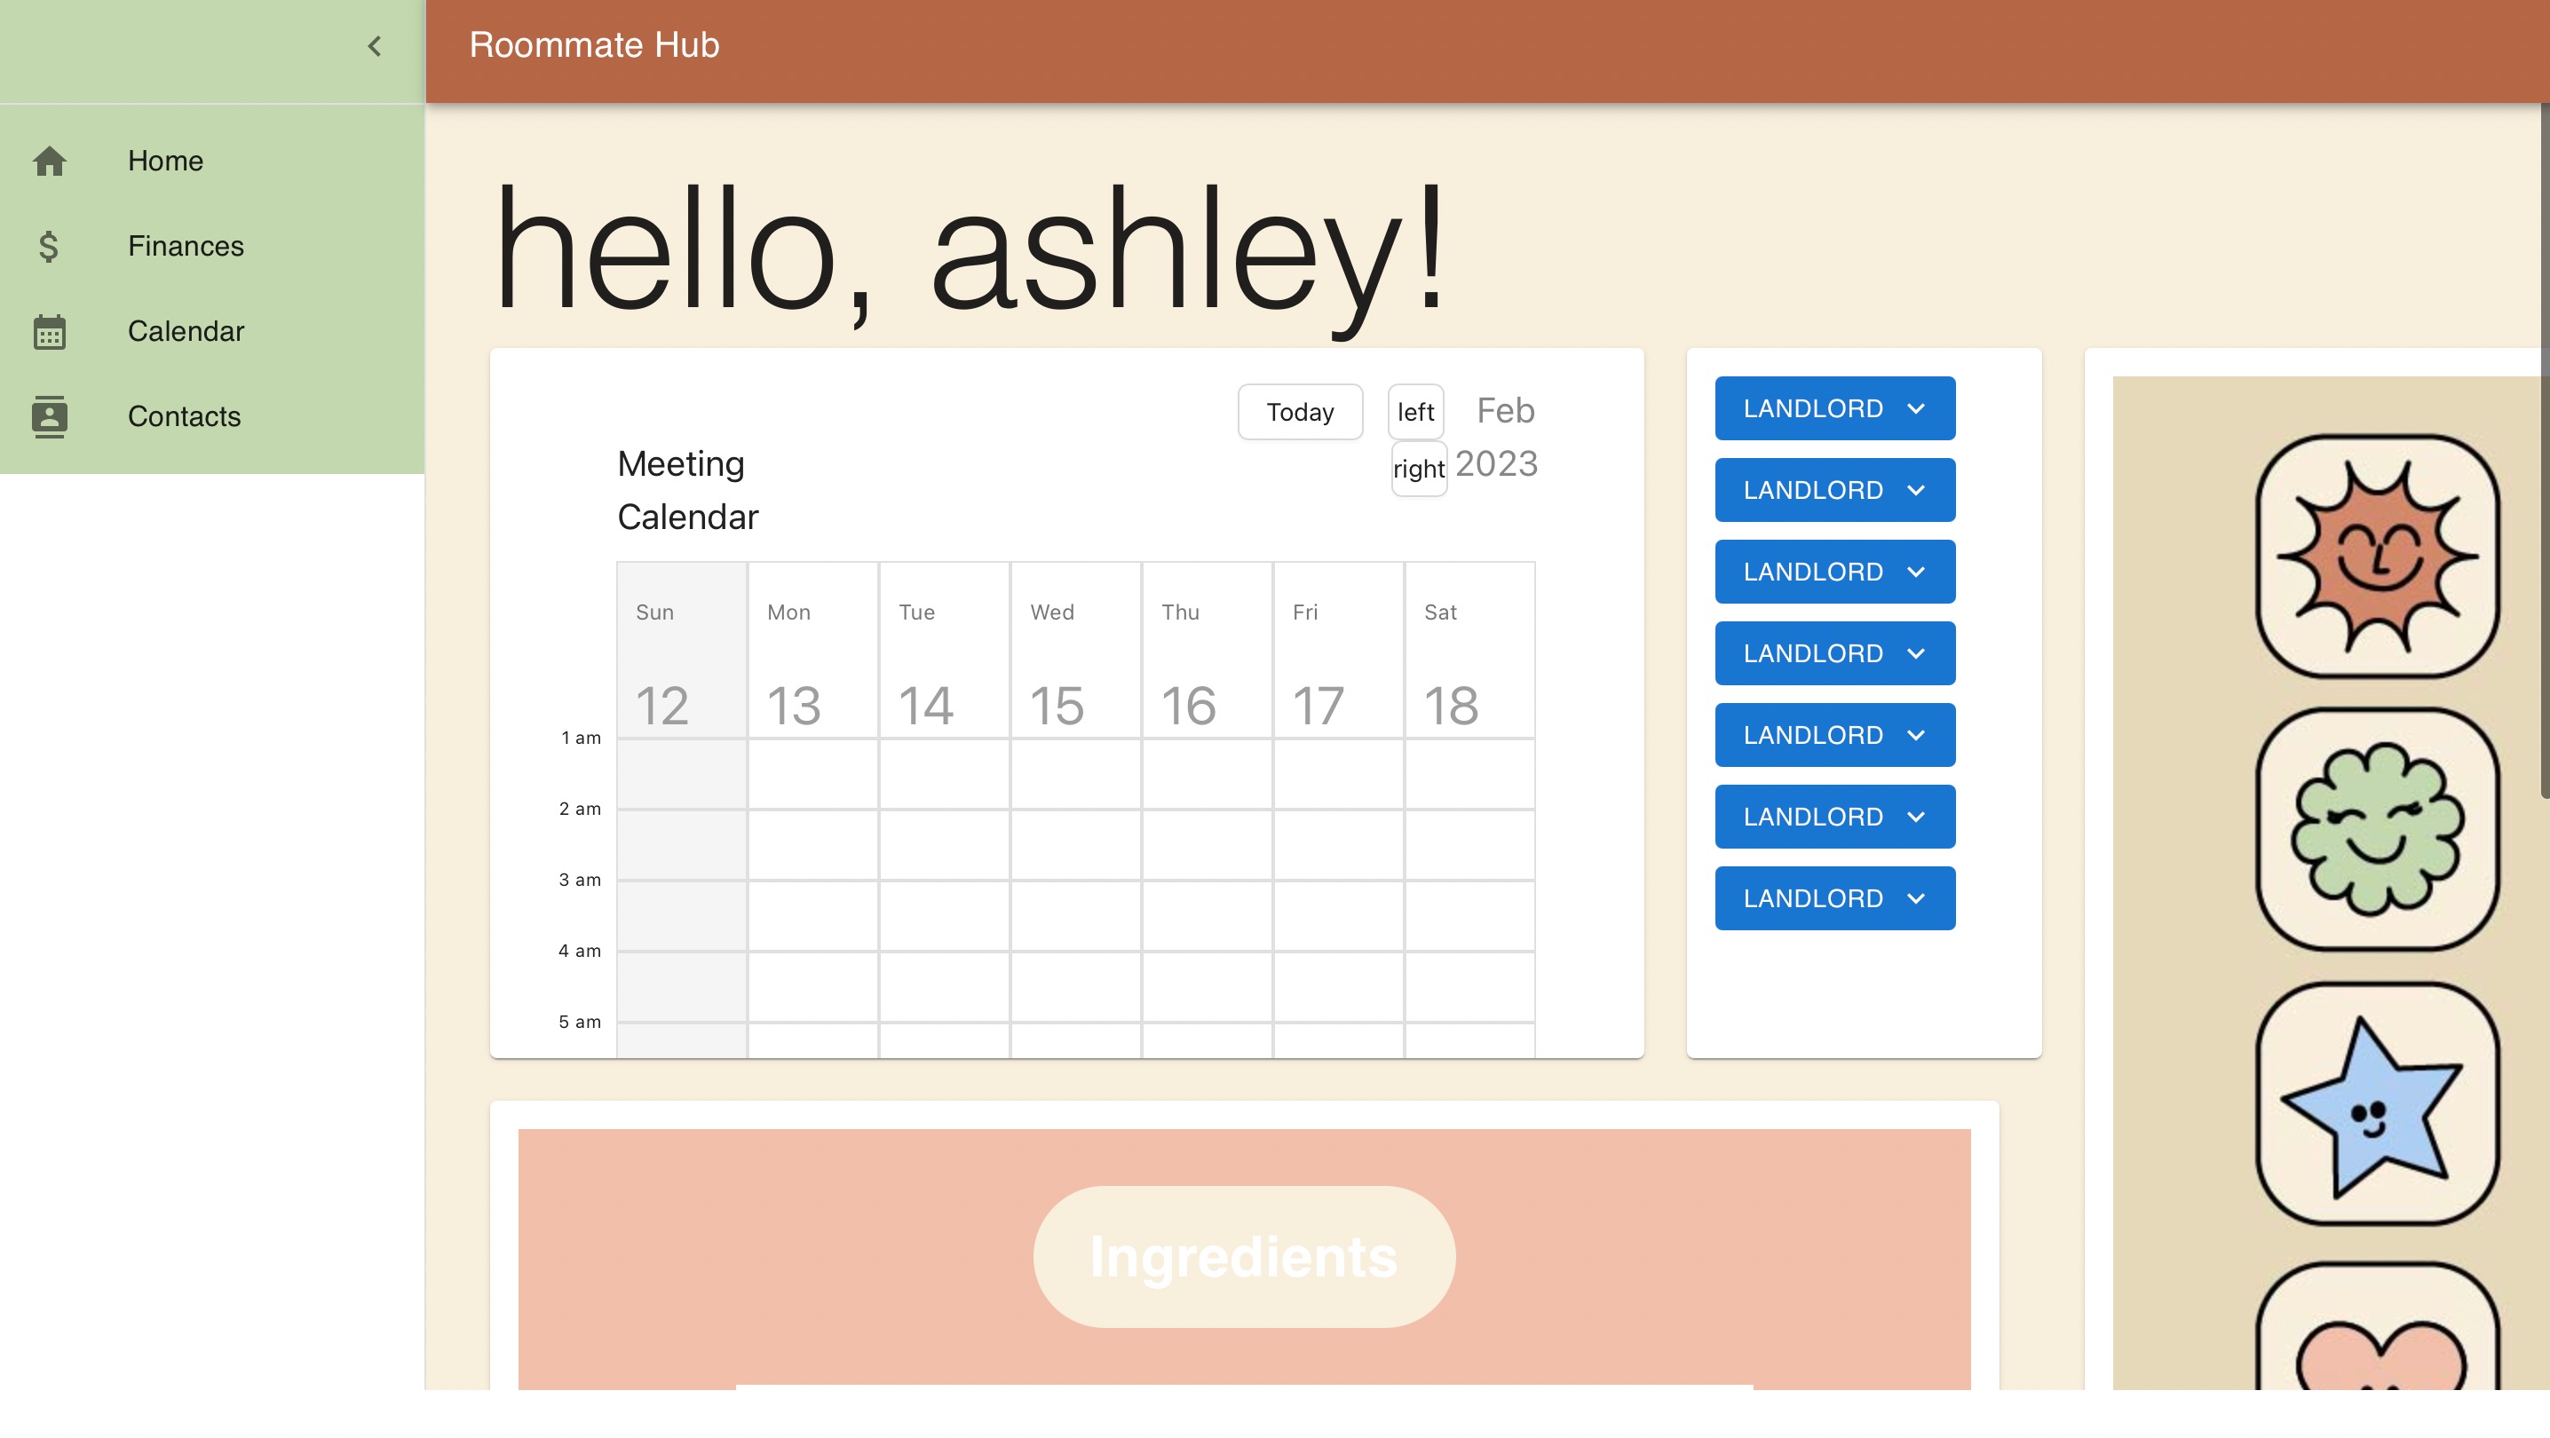The image size is (2550, 1438).
Task: Click the Roommate Hub title
Action: 594,44
